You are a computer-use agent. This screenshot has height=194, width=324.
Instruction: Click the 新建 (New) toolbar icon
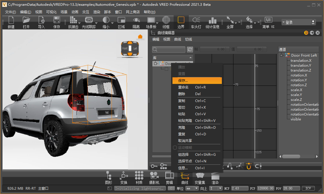click(x=11, y=22)
